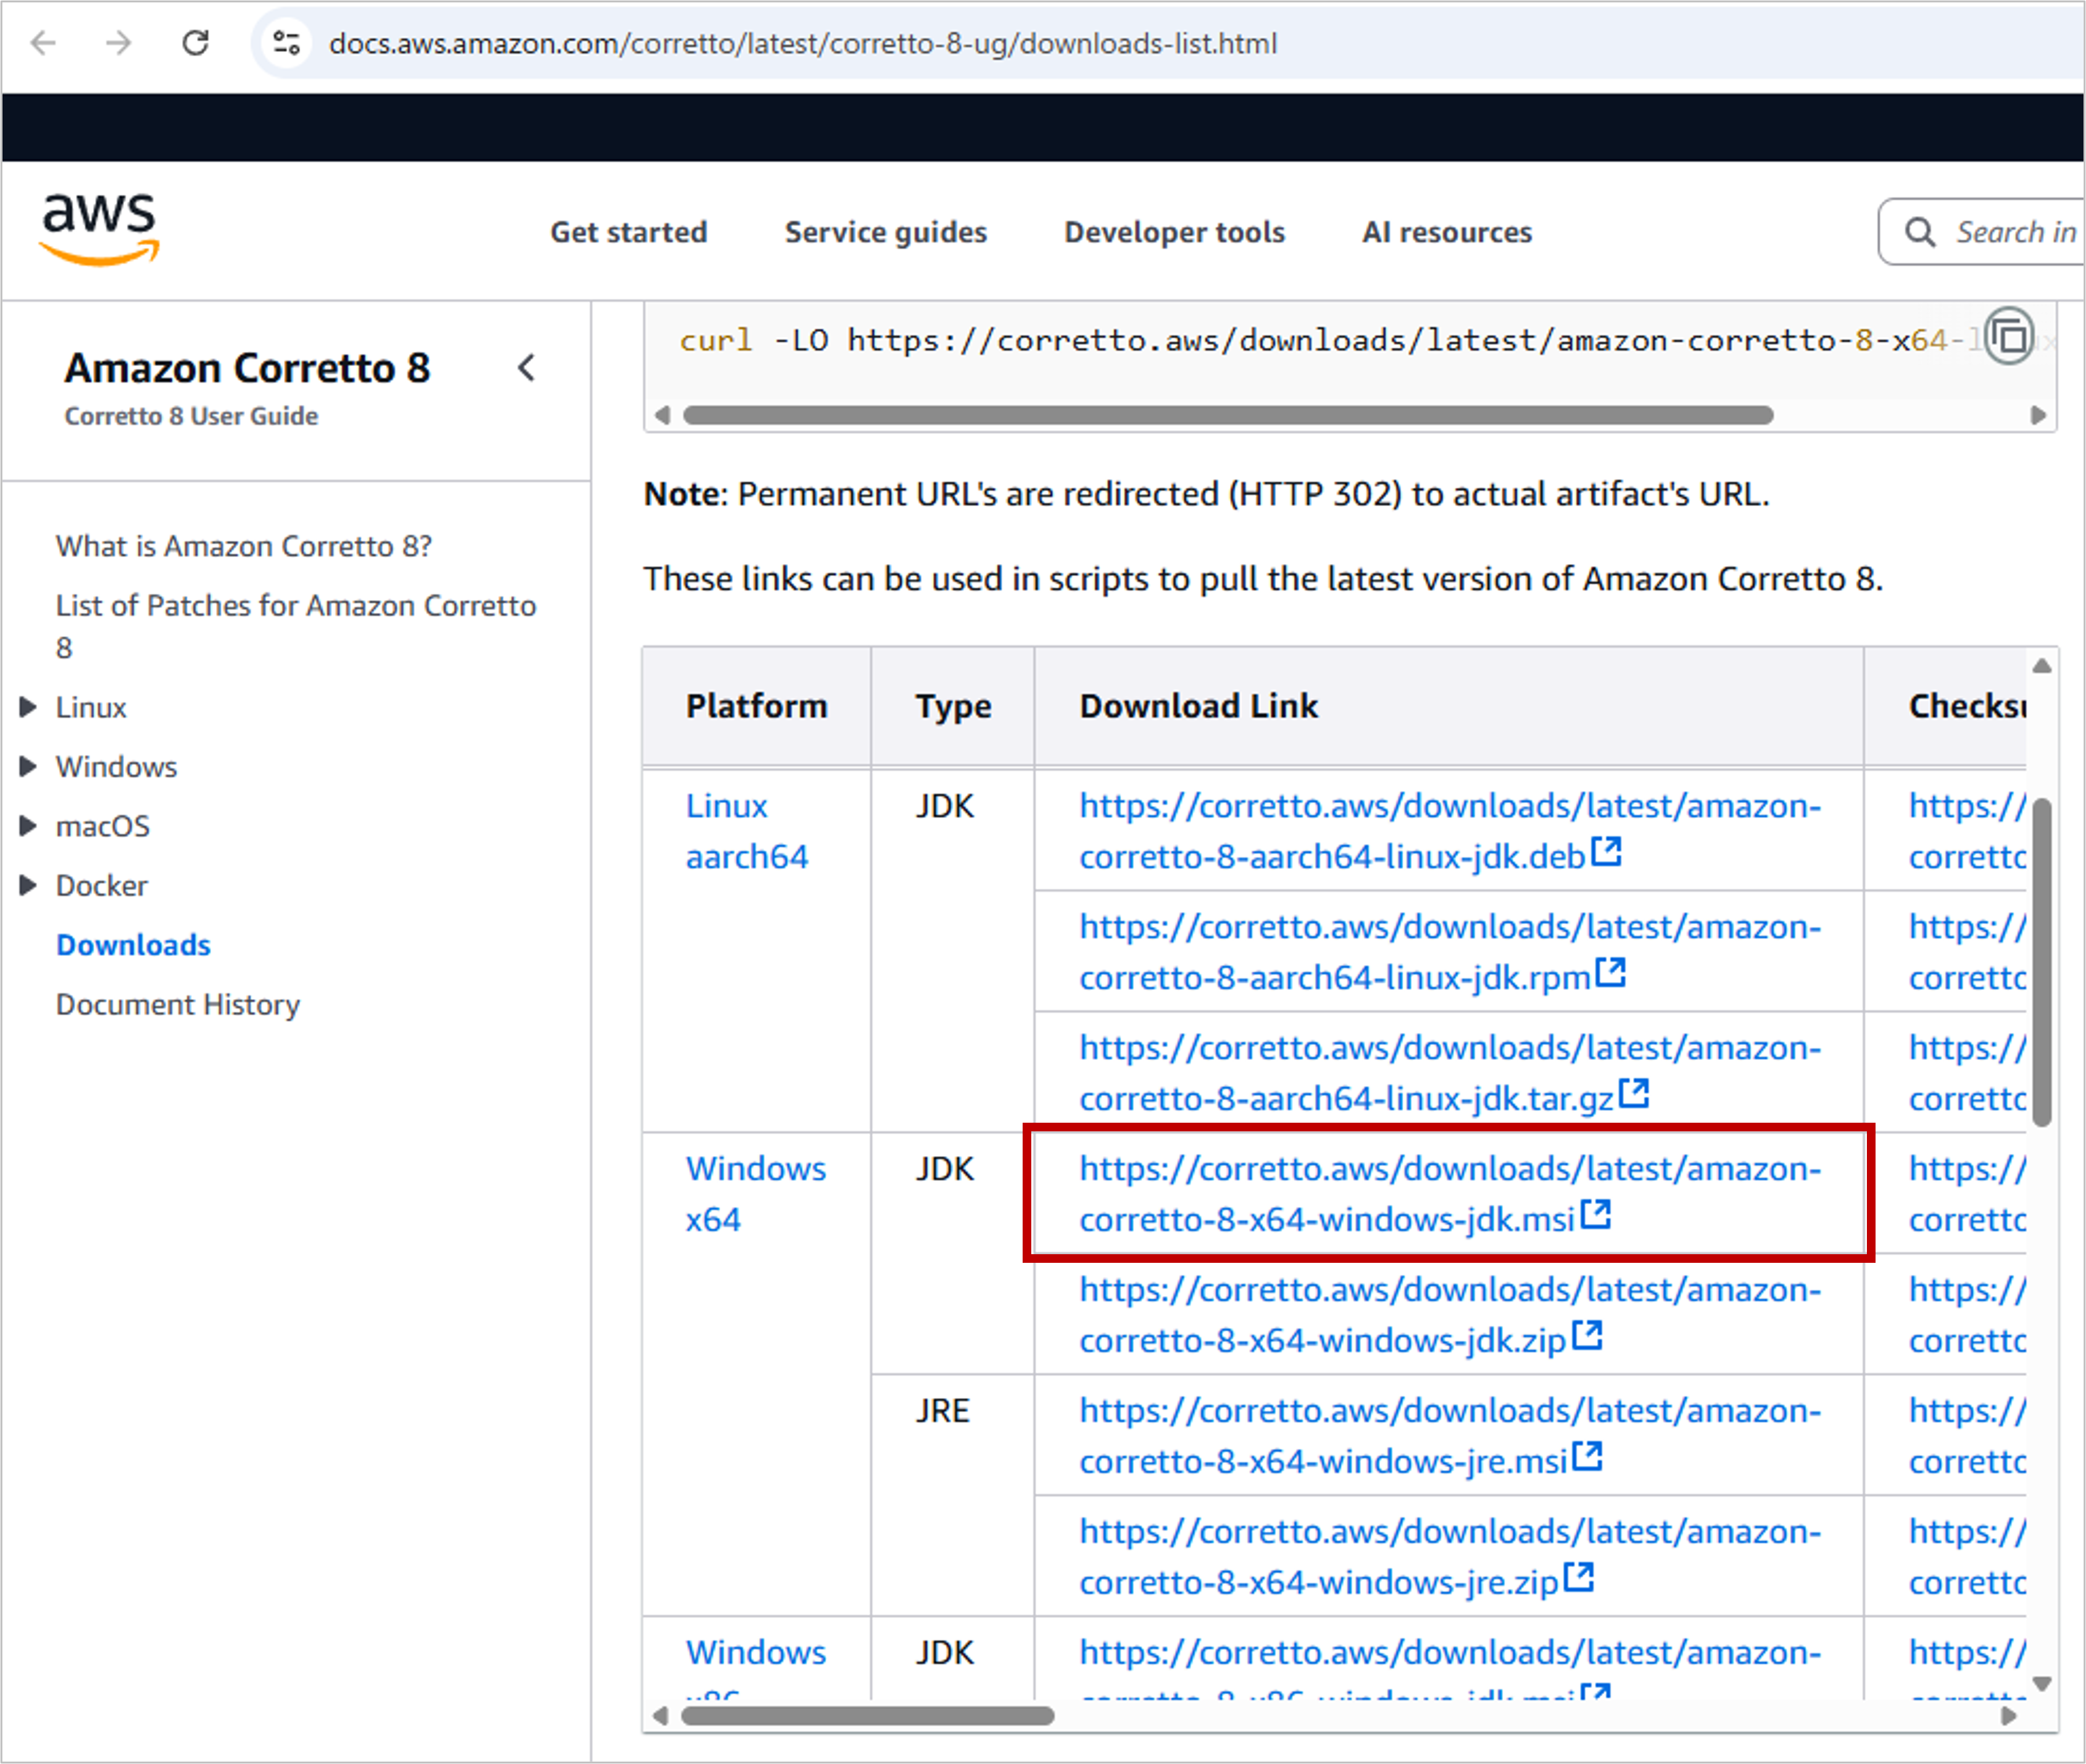
Task: Click left arrow of table horizontal scrollbar
Action: click(660, 1716)
